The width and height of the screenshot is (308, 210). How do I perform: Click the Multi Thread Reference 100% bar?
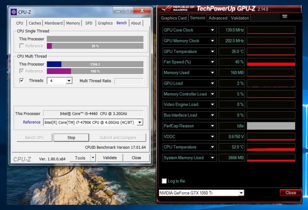pyautogui.click(x=95, y=71)
